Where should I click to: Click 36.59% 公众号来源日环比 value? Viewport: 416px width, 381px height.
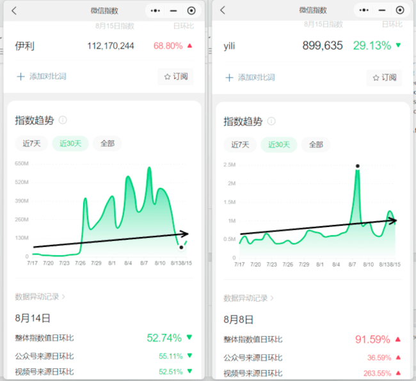click(379, 358)
